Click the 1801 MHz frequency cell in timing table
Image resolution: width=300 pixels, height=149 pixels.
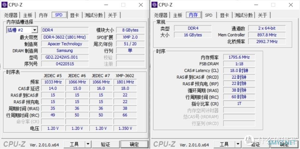(125, 82)
